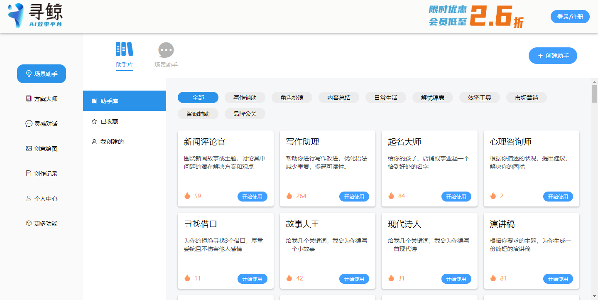Filter by 咨询辅助 category
Screen dimensions: 598x300
point(198,114)
